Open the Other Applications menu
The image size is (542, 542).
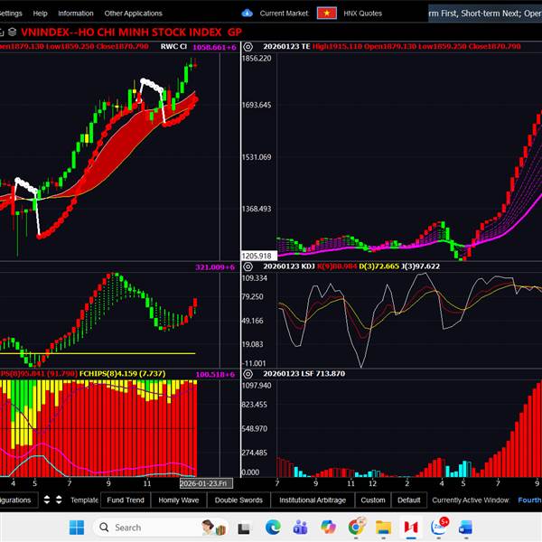(x=133, y=14)
